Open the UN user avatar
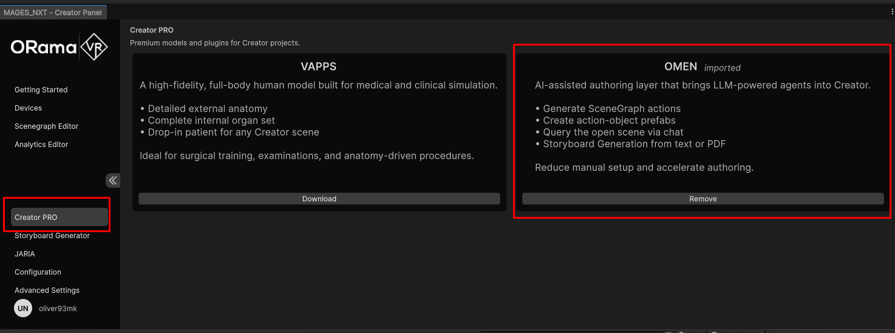Viewport: 895px width, 333px height. [23, 308]
